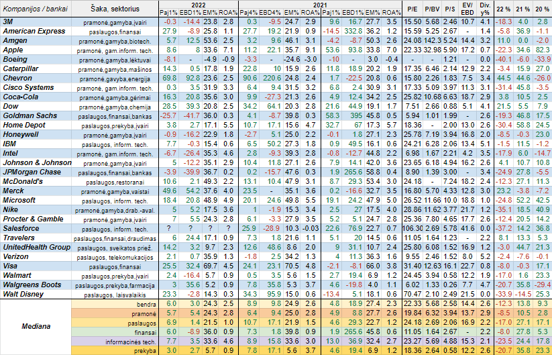The image size is (552, 355).
Task: Click Home Depot 21 % value 58.8
Action: click(x=523, y=125)
